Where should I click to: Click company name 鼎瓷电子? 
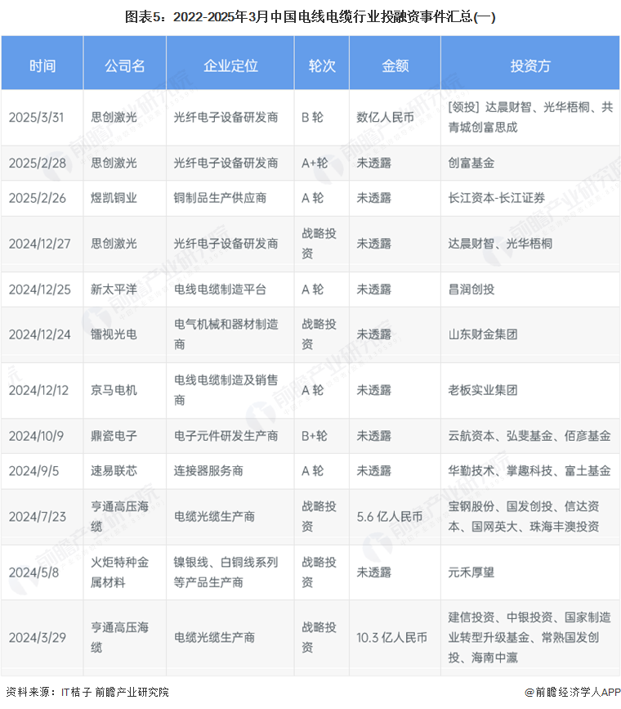(x=114, y=436)
